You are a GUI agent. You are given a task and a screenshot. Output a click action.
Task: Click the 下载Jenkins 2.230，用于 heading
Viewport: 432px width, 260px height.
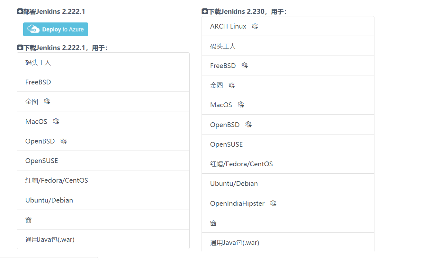244,12
